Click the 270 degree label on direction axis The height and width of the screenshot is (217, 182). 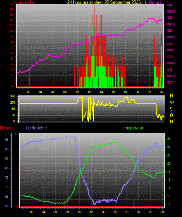pos(12,103)
